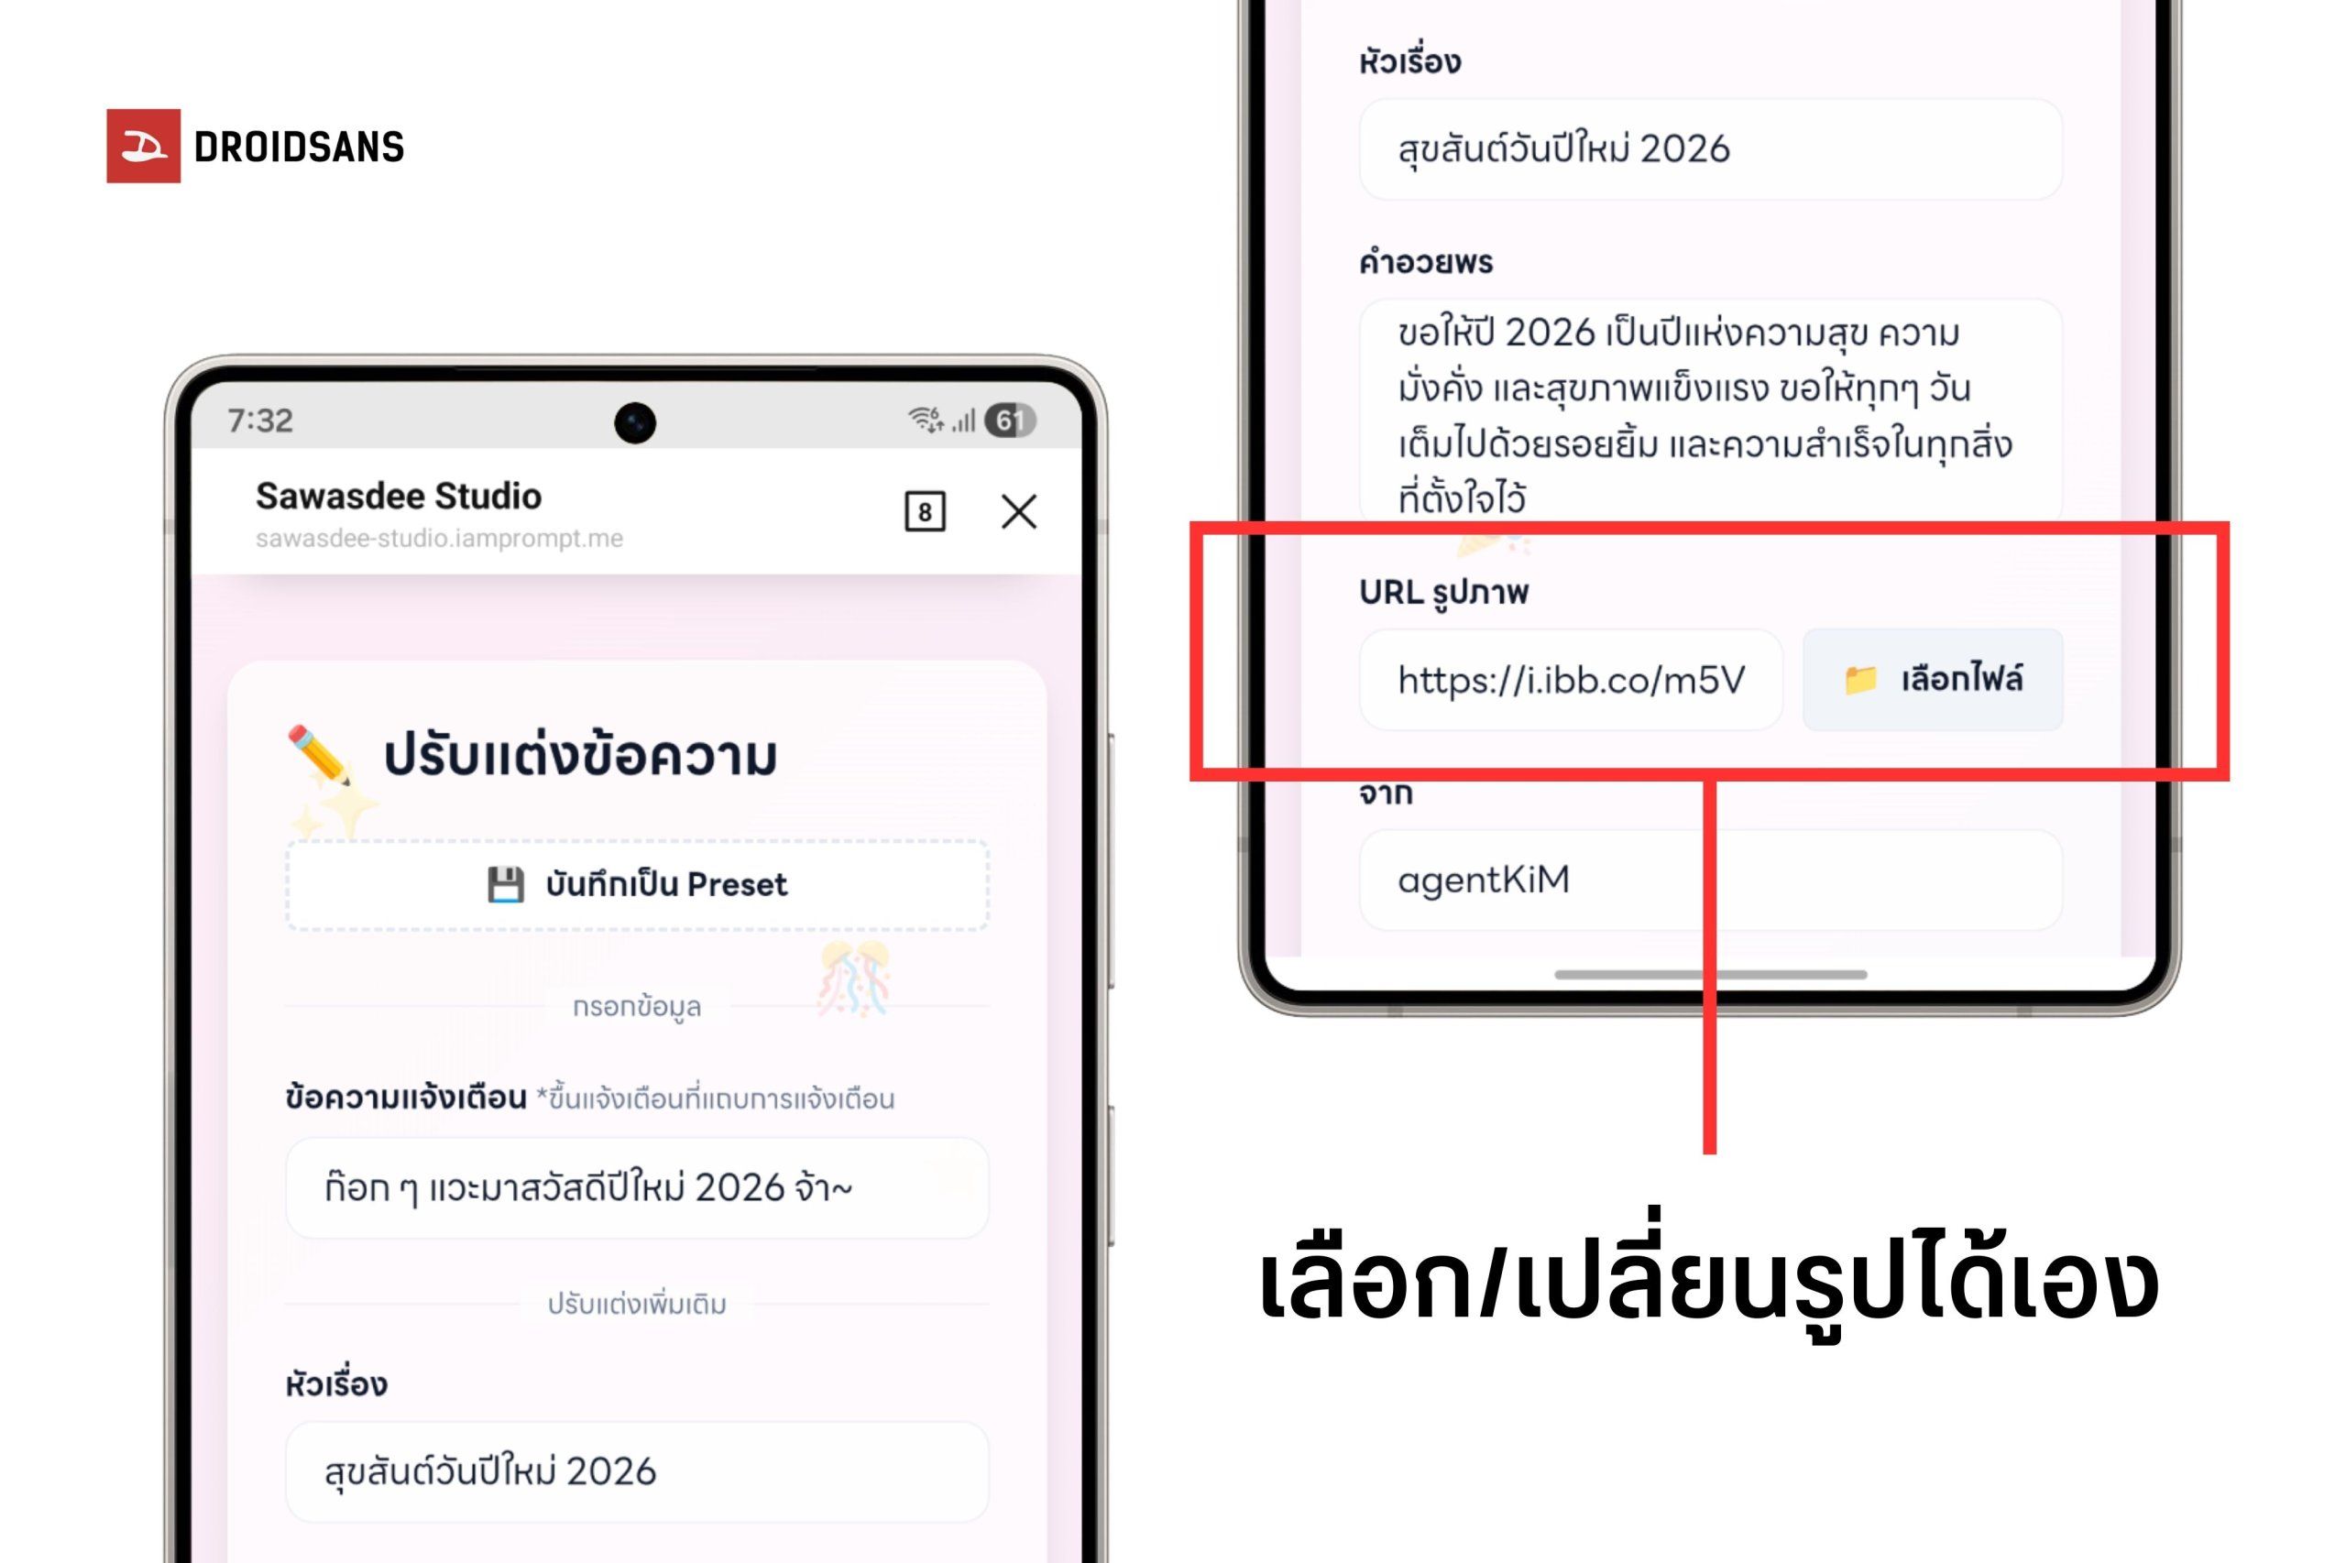2346x1563 pixels.
Task: Click the ข้อความแจ้งเตือน notification text field
Action: (636, 1187)
